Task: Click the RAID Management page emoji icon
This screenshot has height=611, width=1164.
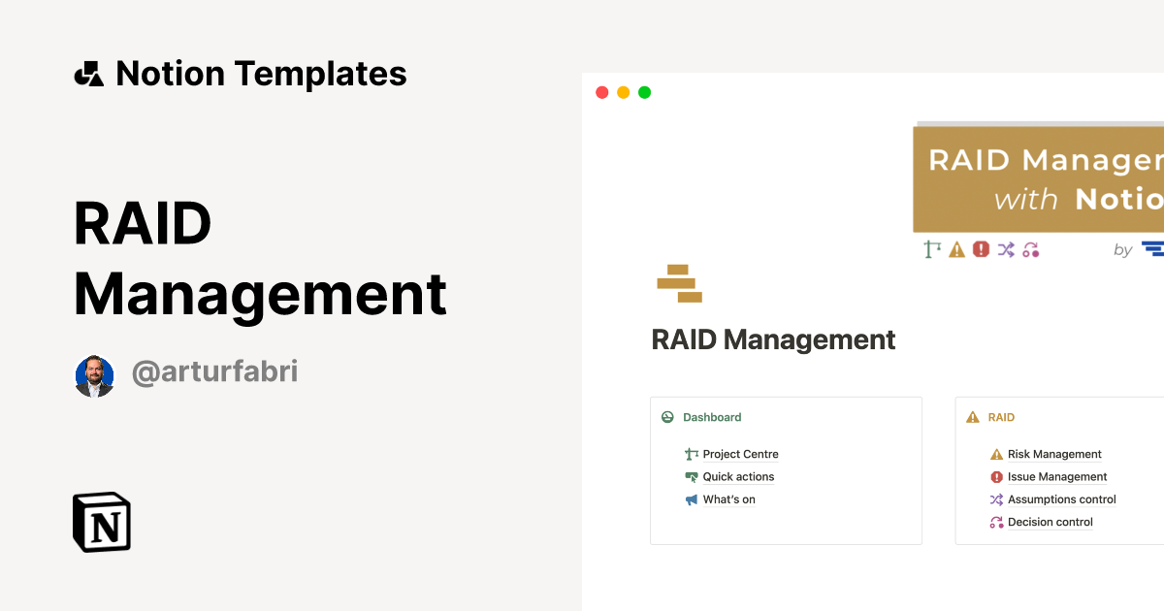Action: click(681, 284)
